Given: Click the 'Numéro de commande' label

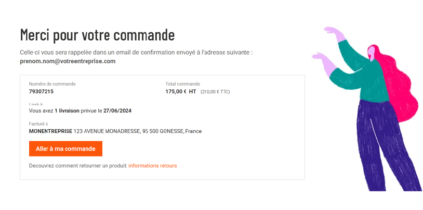Looking at the screenshot, I should tap(52, 84).
